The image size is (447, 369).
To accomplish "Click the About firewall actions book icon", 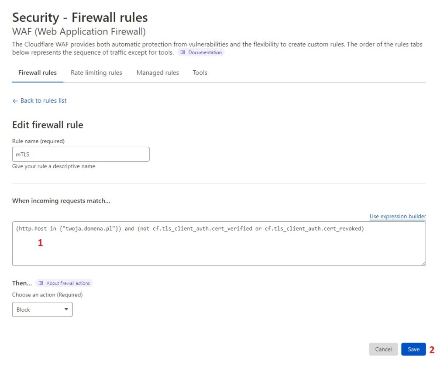I will (x=41, y=283).
